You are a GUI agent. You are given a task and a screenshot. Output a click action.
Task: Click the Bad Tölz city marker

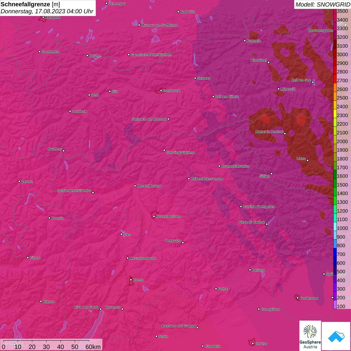point(178,12)
